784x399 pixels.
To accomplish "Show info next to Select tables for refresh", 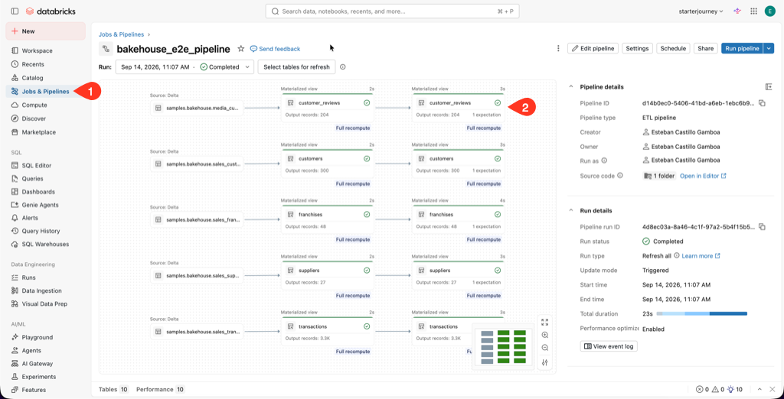I will [342, 67].
